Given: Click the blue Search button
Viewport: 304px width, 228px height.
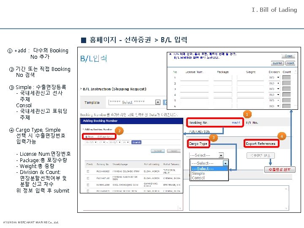Looking at the screenshot, I should 136,142.
